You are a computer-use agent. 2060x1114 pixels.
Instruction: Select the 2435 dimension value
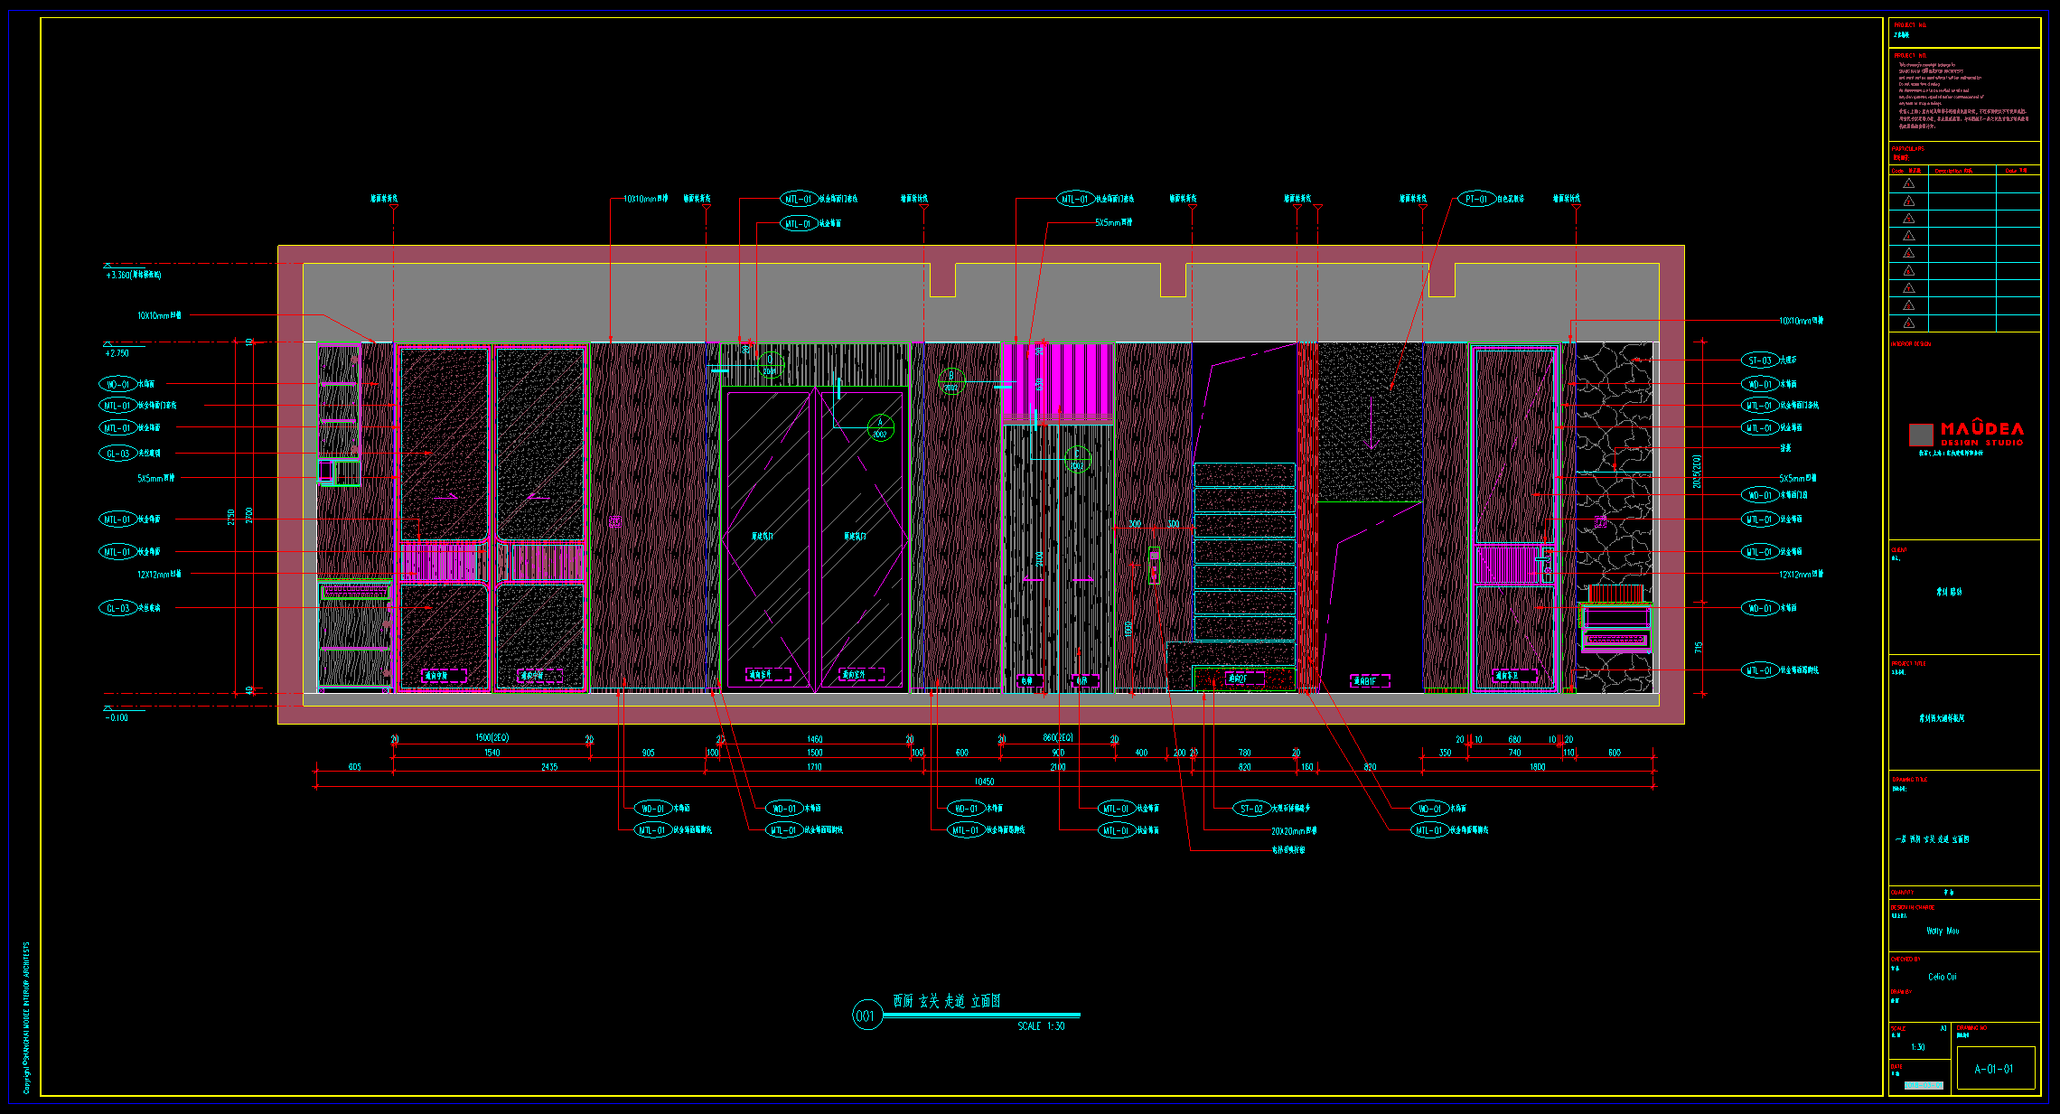click(549, 767)
